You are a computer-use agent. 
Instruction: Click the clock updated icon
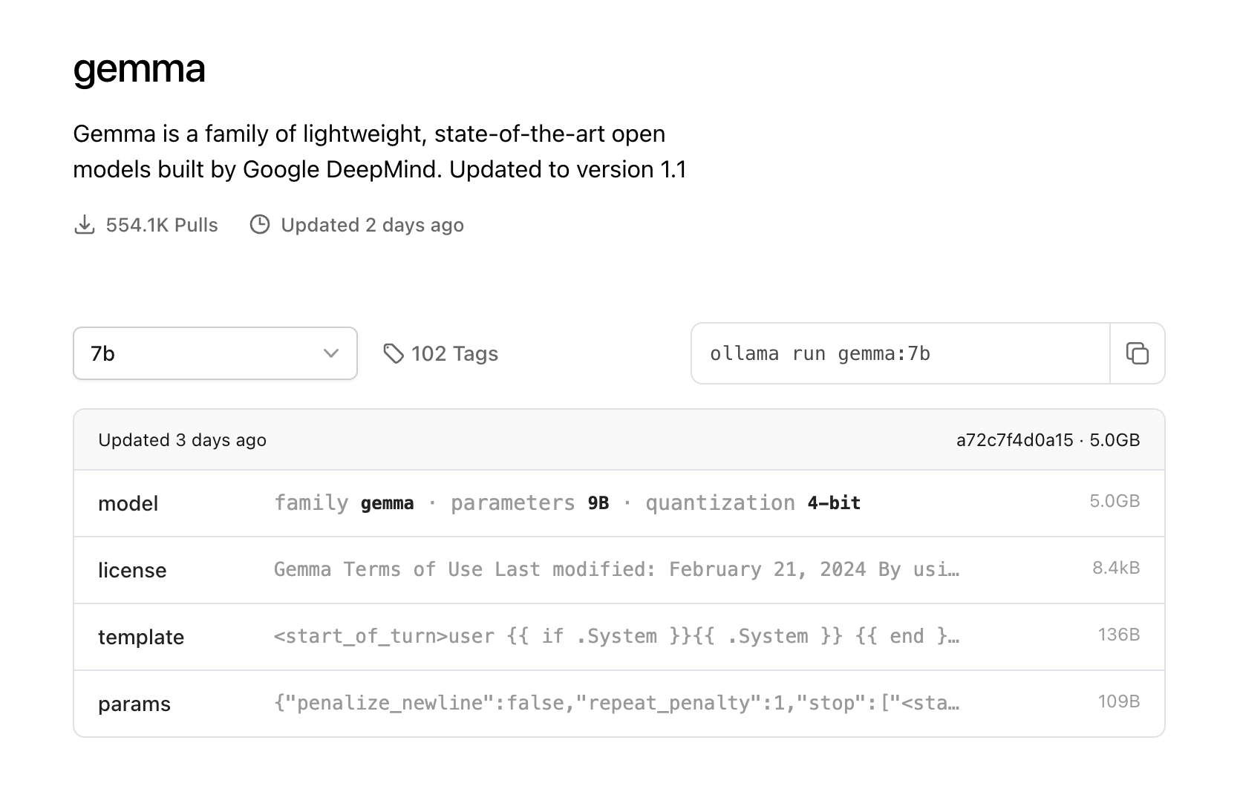(259, 225)
